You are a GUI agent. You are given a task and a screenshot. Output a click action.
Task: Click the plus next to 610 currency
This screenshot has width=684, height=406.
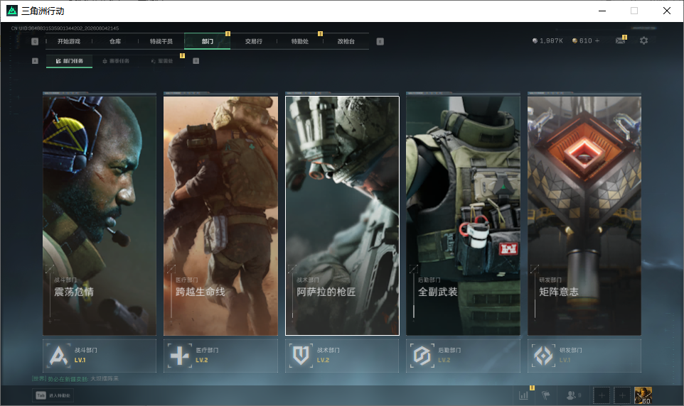point(597,40)
